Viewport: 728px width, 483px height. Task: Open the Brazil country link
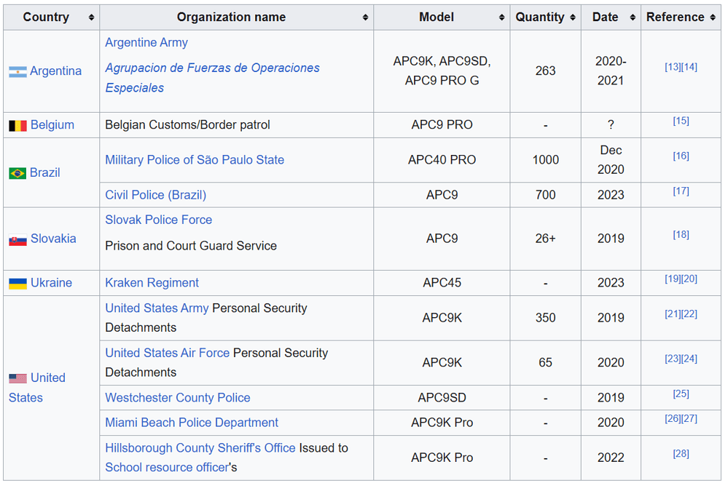pyautogui.click(x=45, y=172)
